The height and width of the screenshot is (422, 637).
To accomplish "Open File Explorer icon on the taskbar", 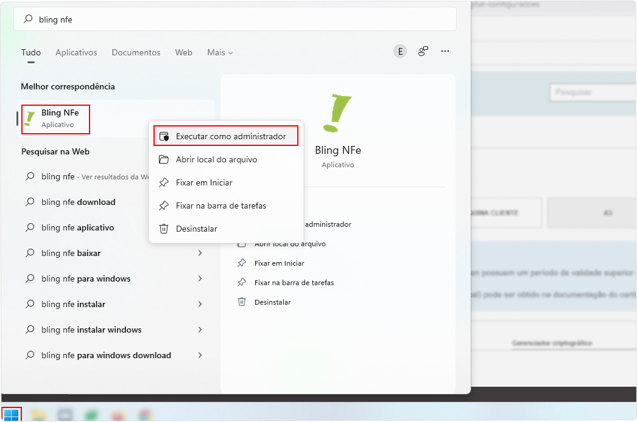I will pyautogui.click(x=38, y=415).
